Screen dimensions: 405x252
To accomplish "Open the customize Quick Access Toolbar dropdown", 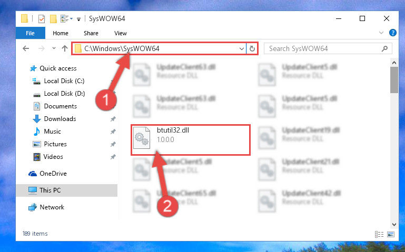I will (x=78, y=19).
